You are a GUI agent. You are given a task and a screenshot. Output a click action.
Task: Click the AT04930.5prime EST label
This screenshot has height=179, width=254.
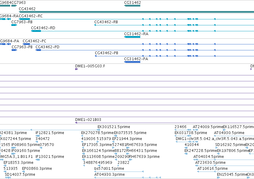[229, 133]
